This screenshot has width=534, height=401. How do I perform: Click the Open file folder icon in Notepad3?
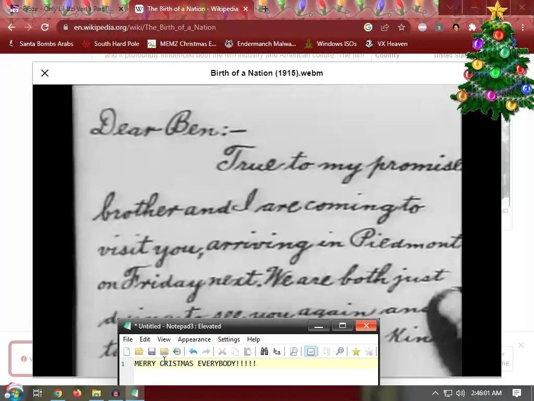[x=139, y=351]
